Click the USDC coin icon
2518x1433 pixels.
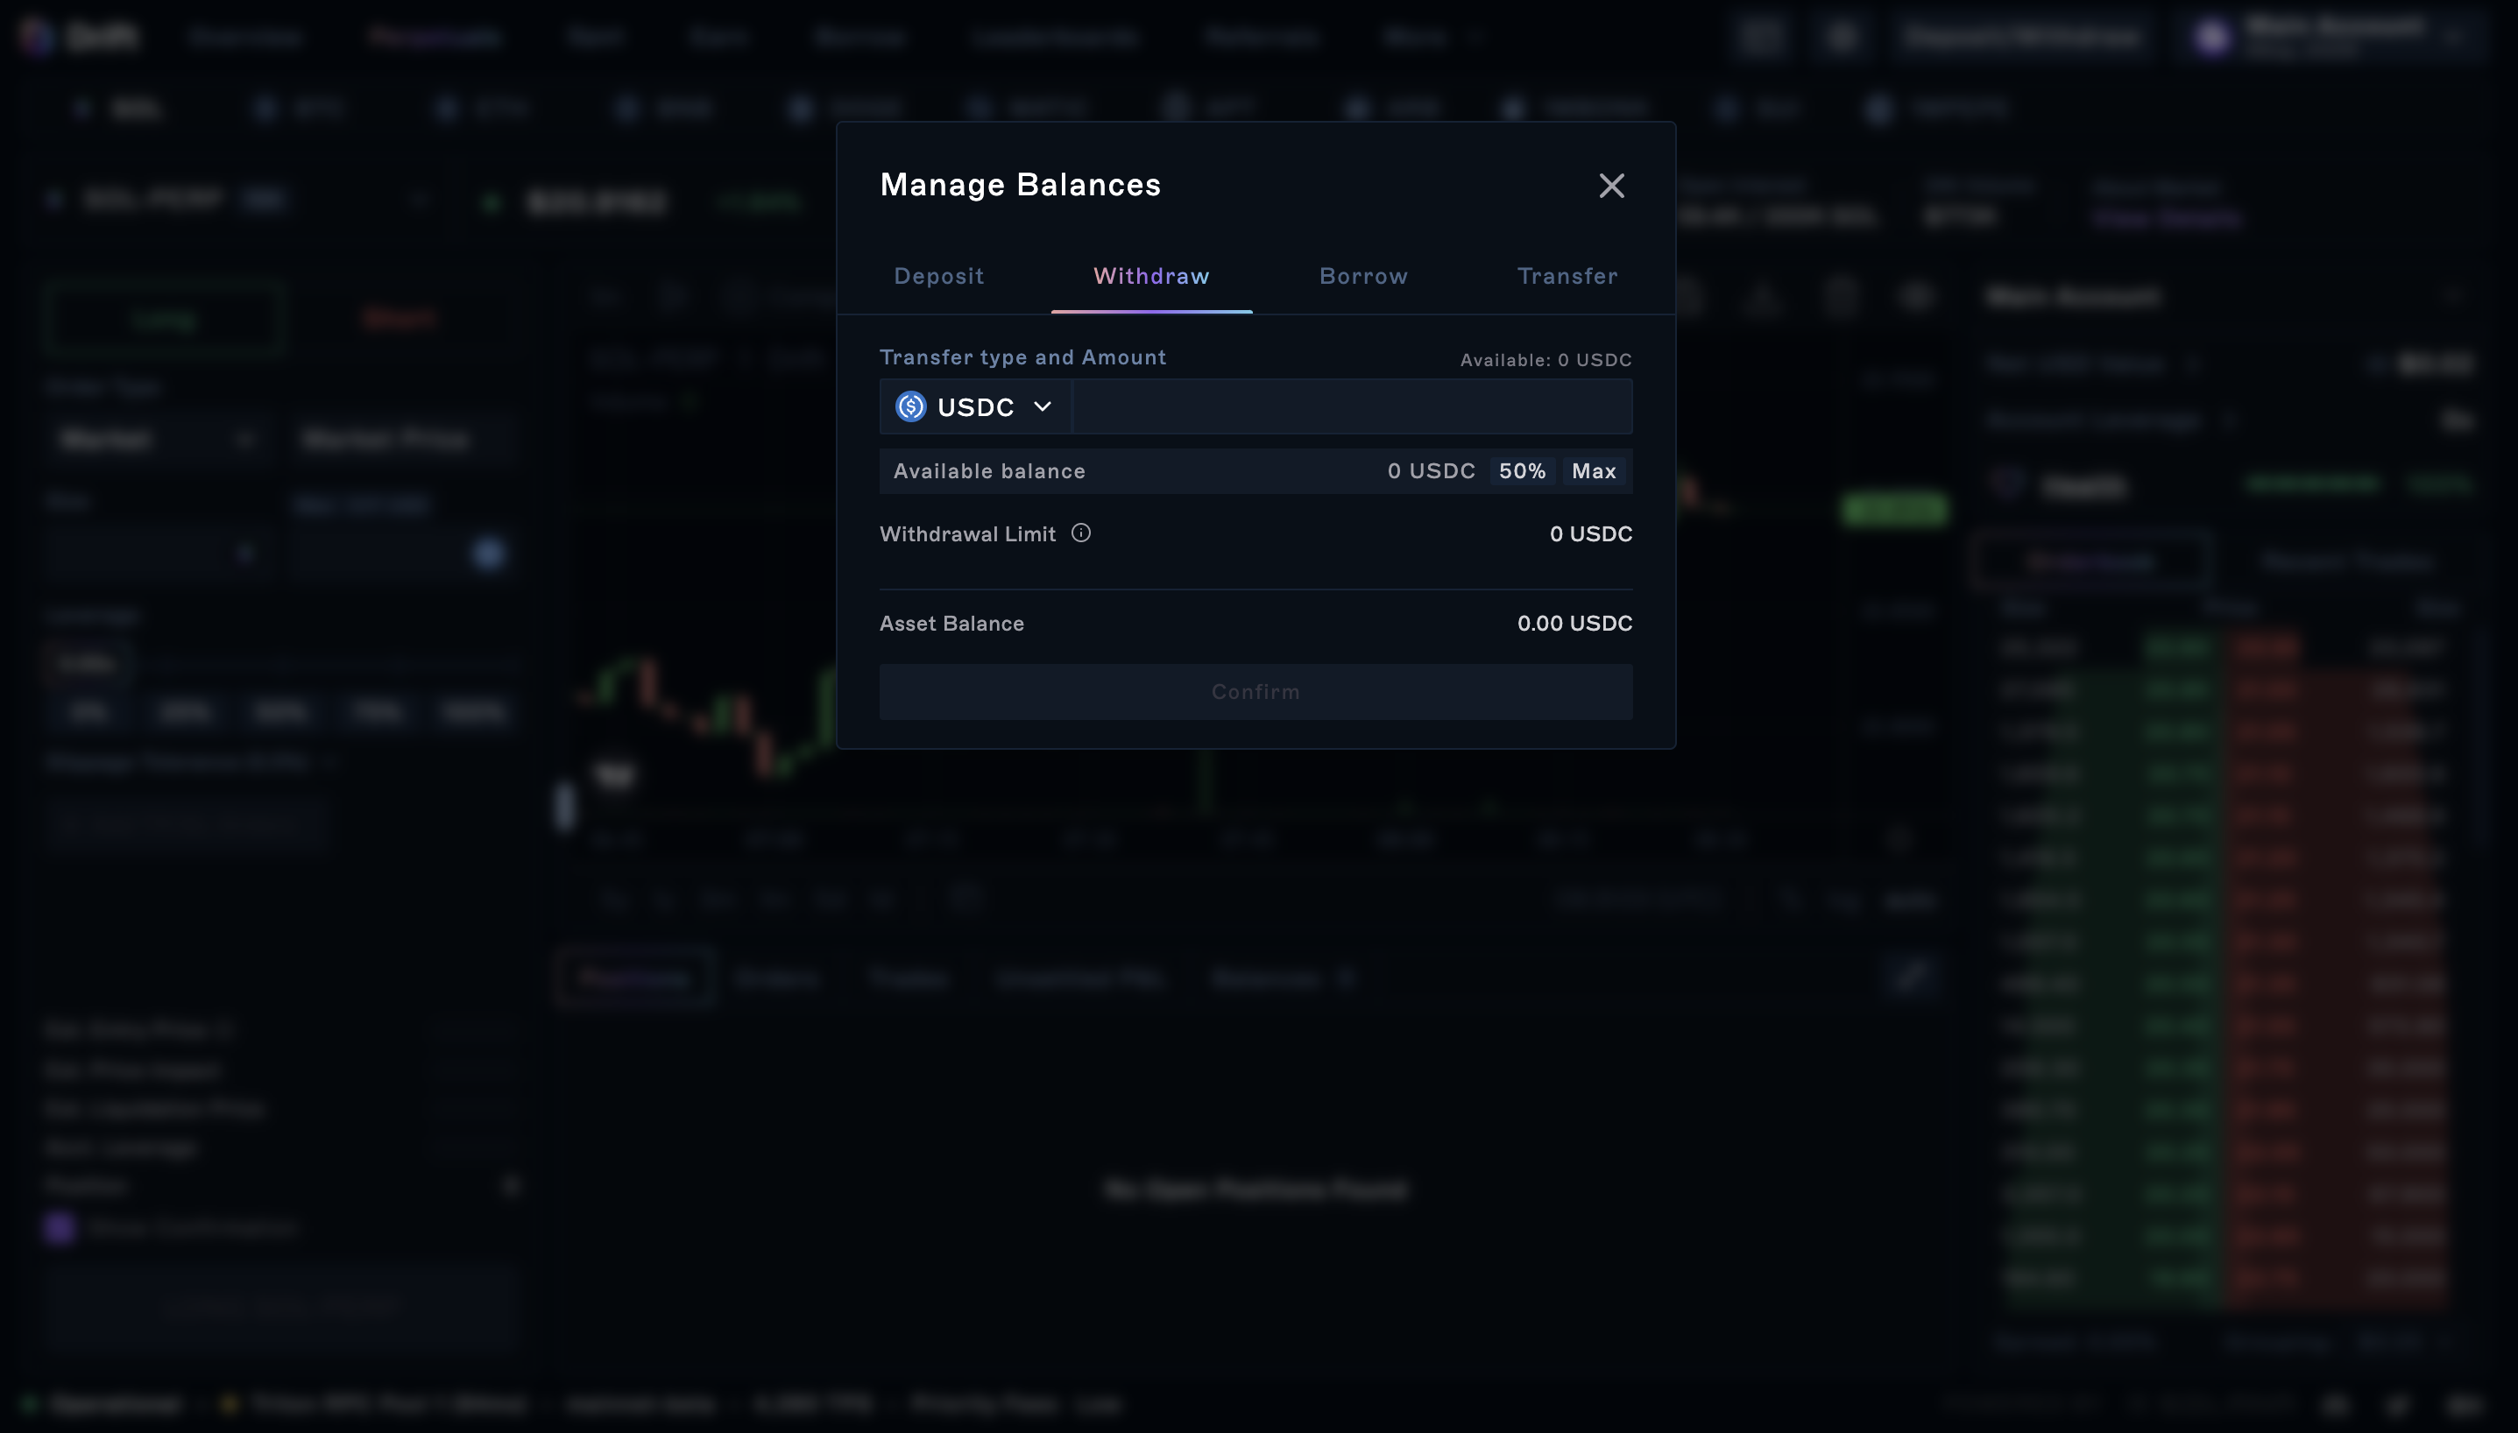pyautogui.click(x=910, y=406)
